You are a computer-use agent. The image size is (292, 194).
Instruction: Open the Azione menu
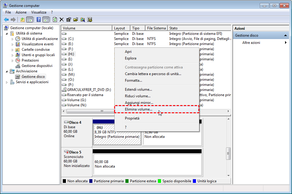coord(21,12)
